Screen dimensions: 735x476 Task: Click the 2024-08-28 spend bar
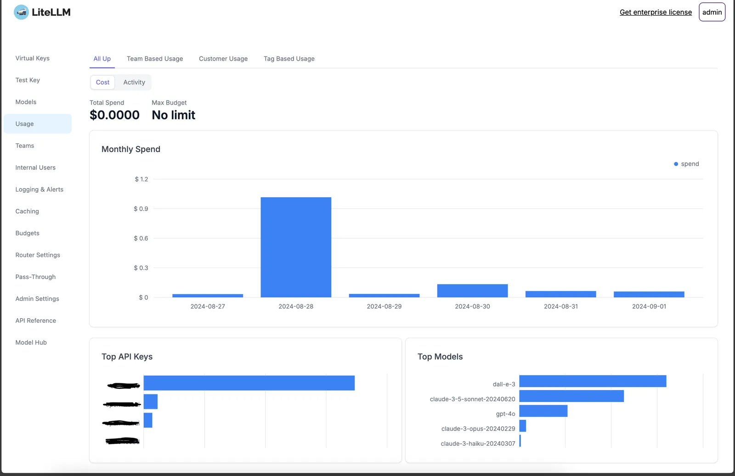tap(296, 247)
